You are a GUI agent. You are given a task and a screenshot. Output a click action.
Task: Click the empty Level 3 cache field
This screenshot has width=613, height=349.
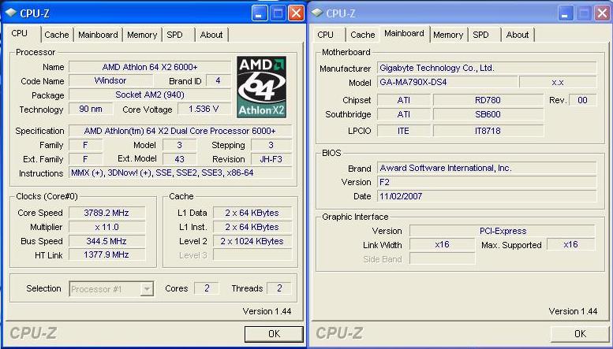click(252, 255)
